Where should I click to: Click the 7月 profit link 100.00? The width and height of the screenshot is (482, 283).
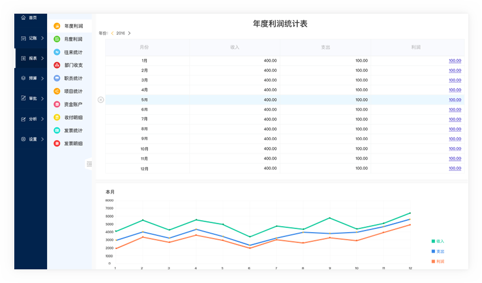pyautogui.click(x=455, y=119)
